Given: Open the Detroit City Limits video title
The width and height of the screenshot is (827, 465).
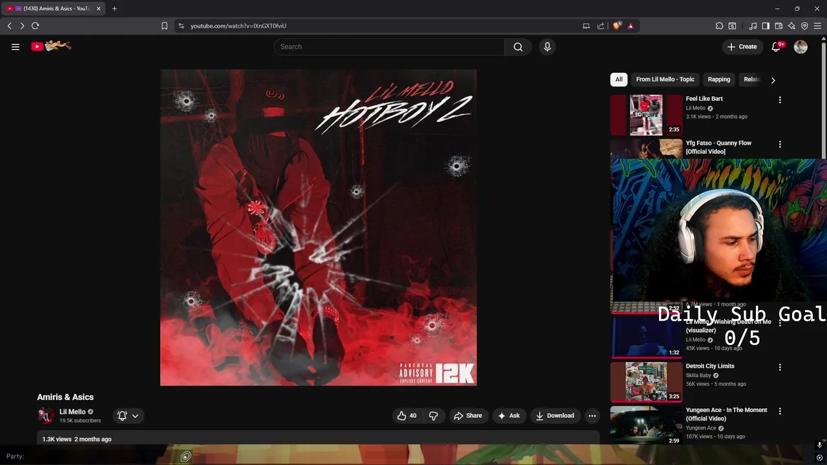Looking at the screenshot, I should point(710,366).
